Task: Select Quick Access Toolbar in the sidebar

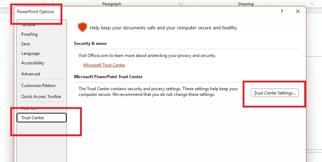Action: click(x=41, y=97)
